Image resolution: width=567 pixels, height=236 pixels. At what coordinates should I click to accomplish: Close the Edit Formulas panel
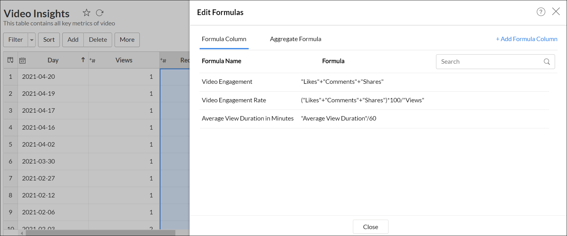click(556, 12)
